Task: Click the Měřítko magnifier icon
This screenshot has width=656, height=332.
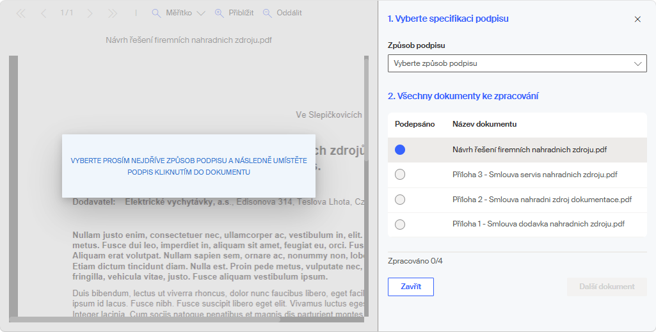Action: coord(156,13)
